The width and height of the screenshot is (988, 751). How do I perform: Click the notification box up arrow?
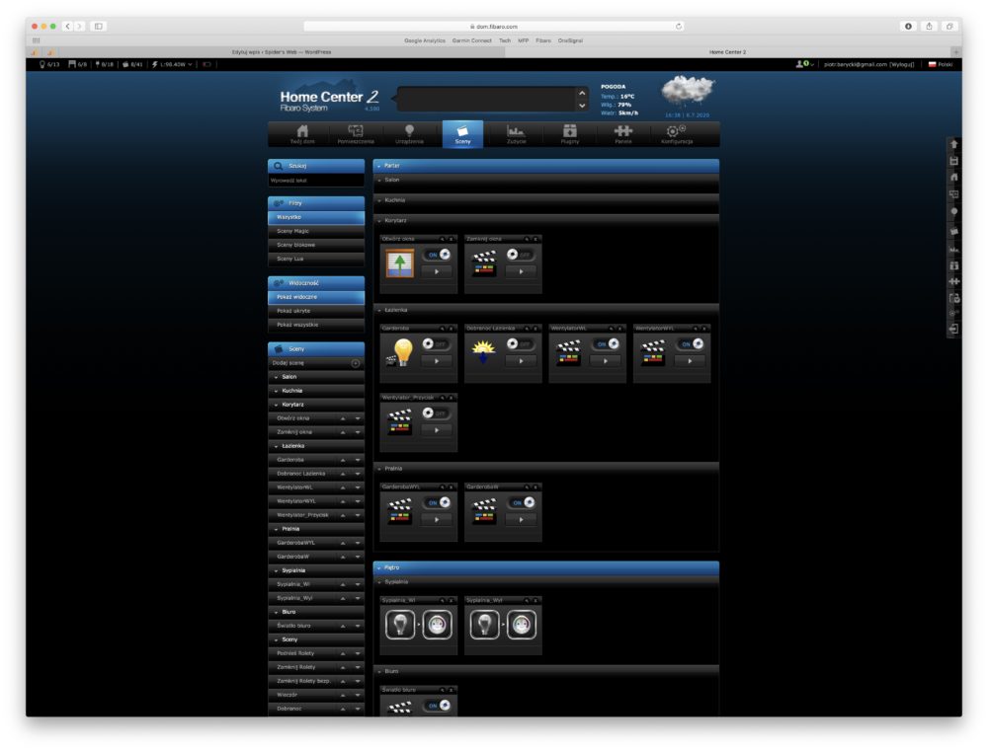pyautogui.click(x=582, y=93)
